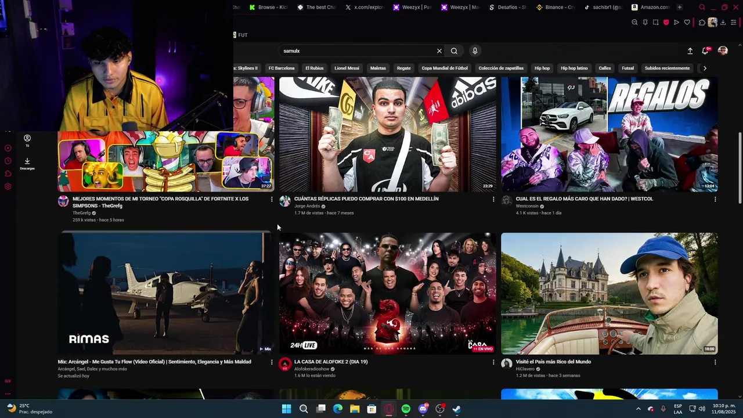The height and width of the screenshot is (418, 743).
Task: Select the El Rubius filter chip
Action: point(315,69)
